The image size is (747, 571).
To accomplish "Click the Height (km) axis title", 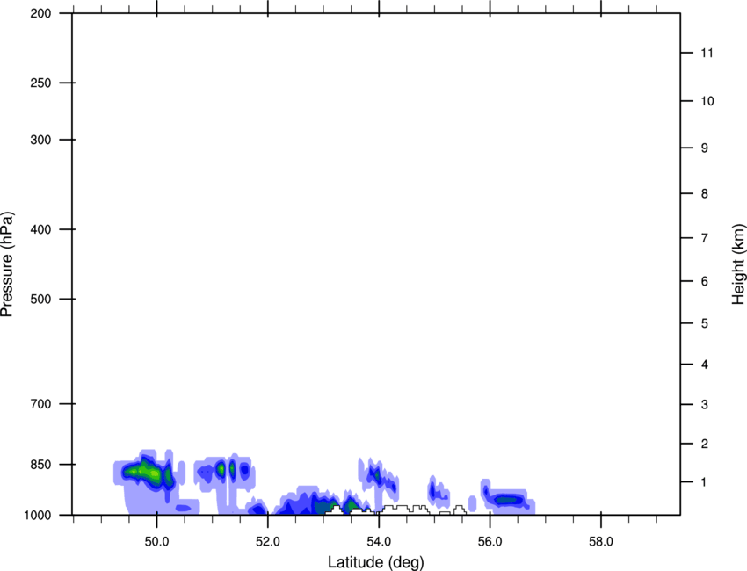I will (737, 264).
